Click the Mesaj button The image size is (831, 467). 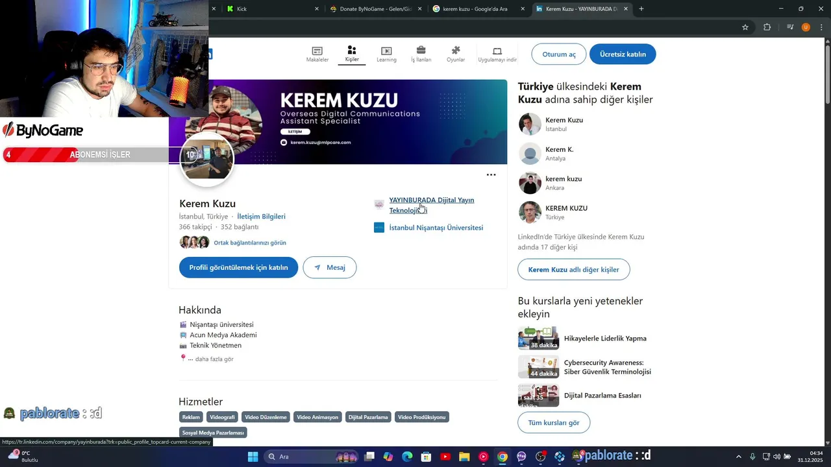point(330,267)
